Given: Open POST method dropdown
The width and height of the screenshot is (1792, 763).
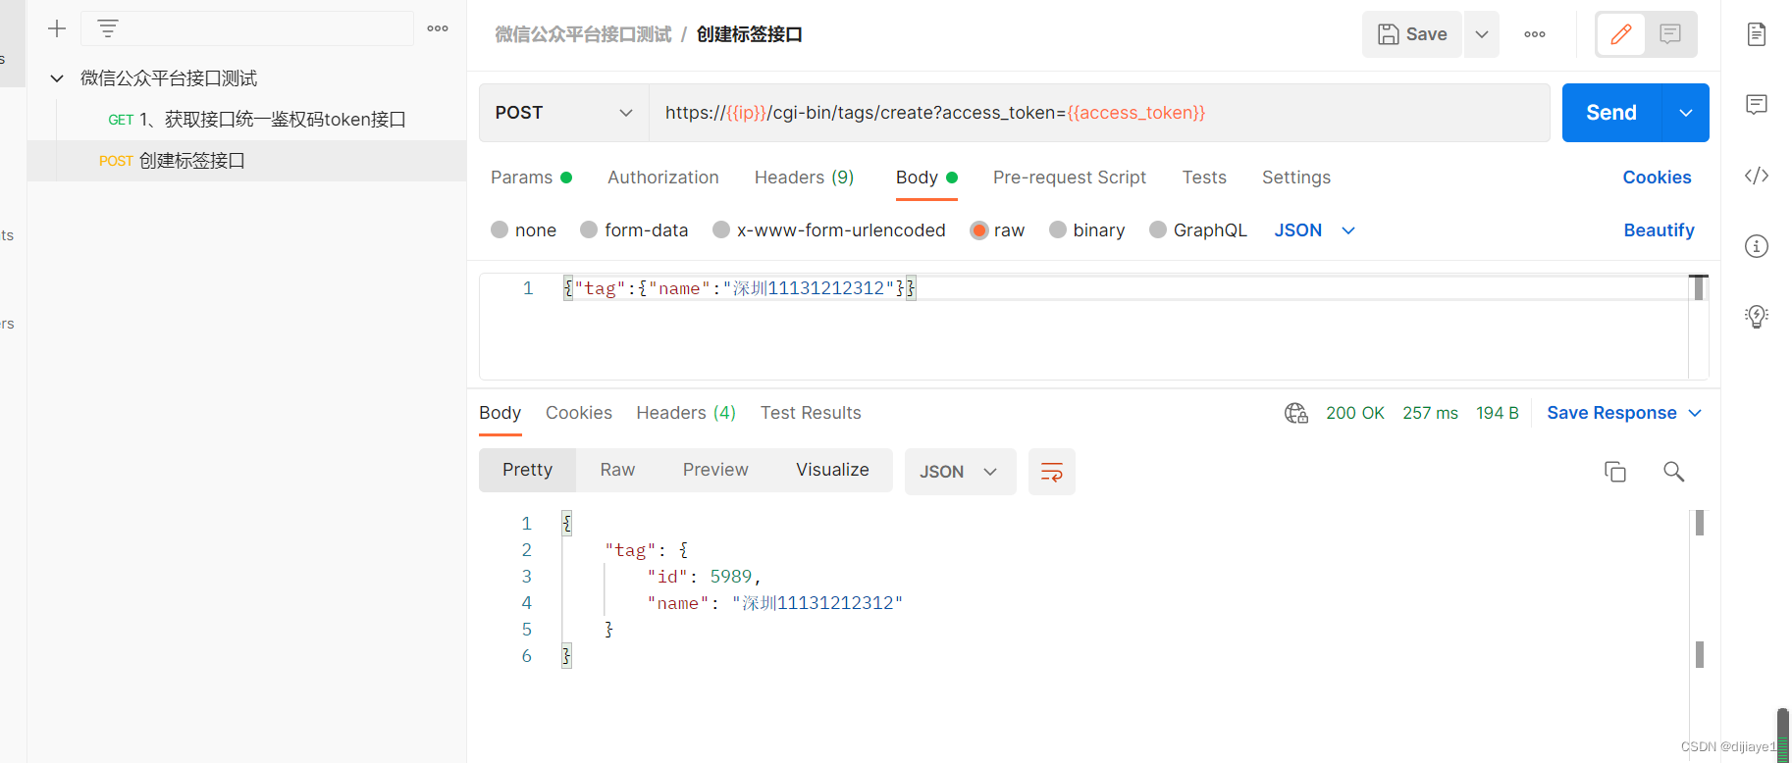Looking at the screenshot, I should 564,113.
